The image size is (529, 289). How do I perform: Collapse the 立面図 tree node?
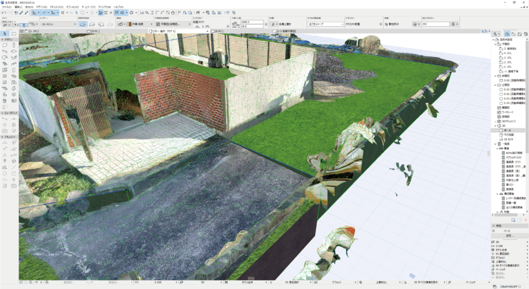click(496, 85)
